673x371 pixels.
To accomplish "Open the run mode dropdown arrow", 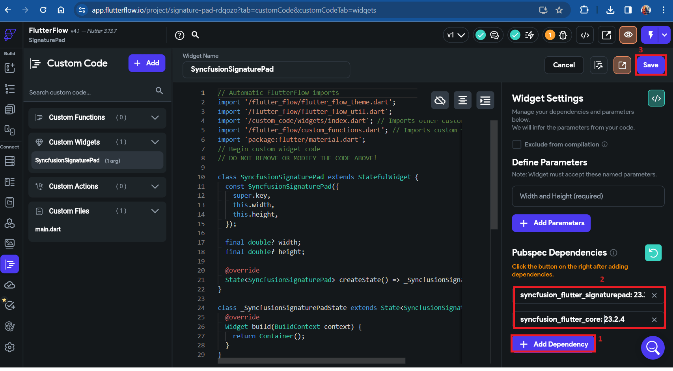I will (x=665, y=35).
